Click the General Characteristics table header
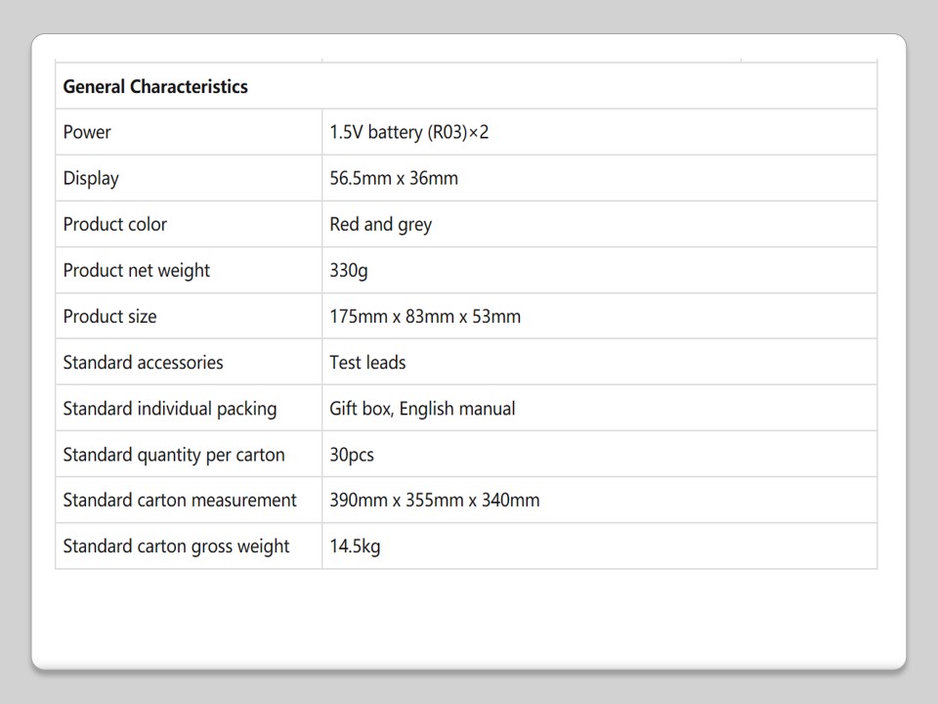Screen dimensions: 938x704 [x=155, y=86]
